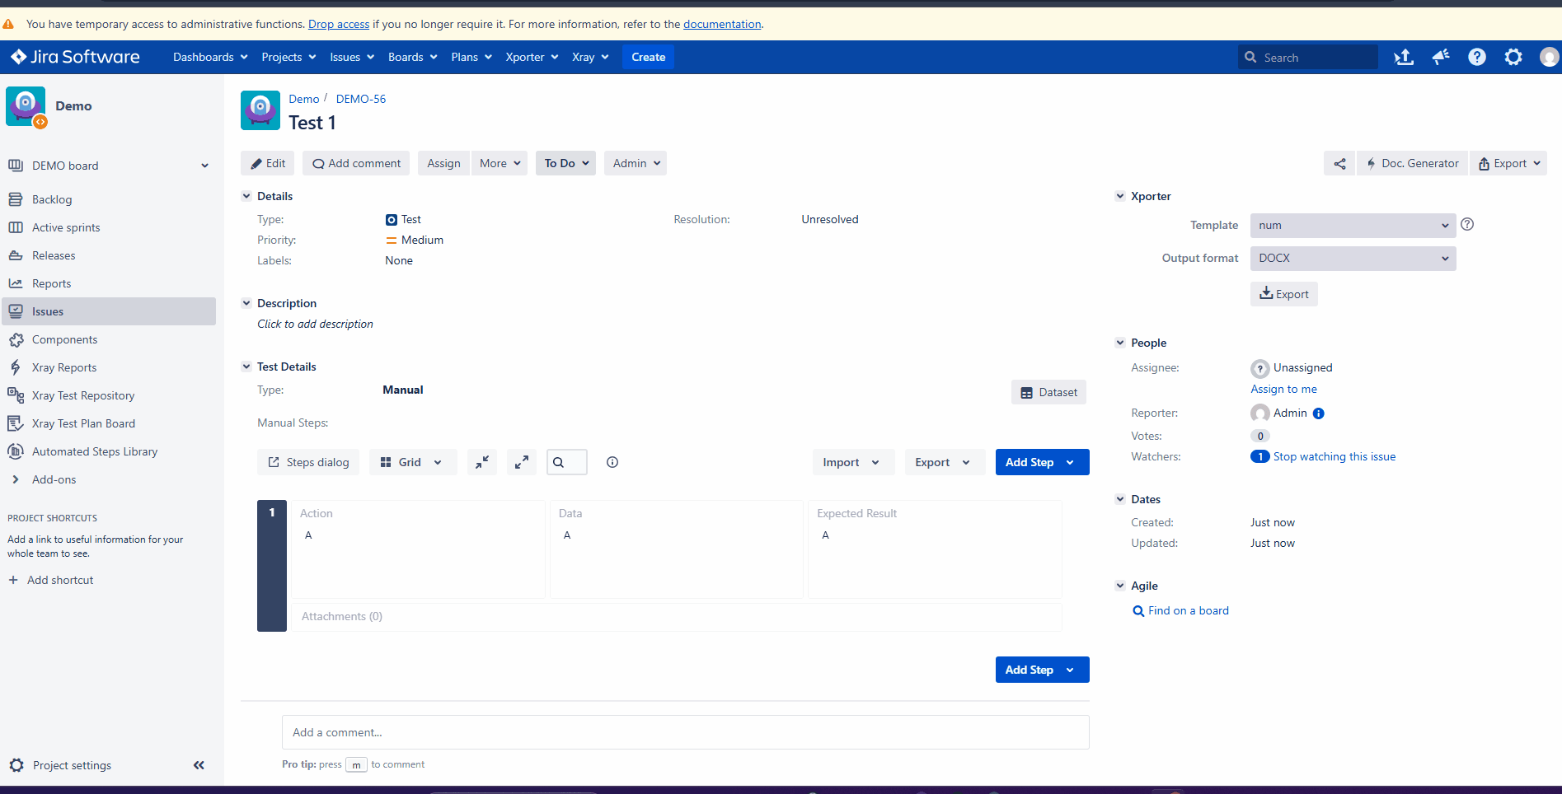Click the Create button
This screenshot has height=794, width=1562.
point(649,57)
